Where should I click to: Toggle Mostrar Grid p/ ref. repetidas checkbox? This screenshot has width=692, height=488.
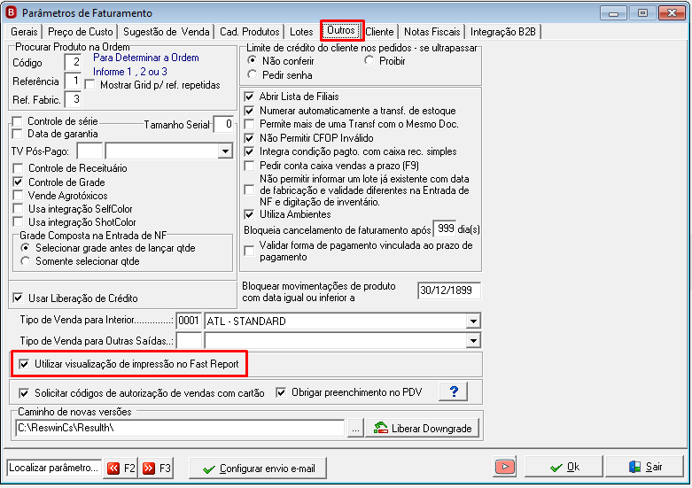pos(90,85)
